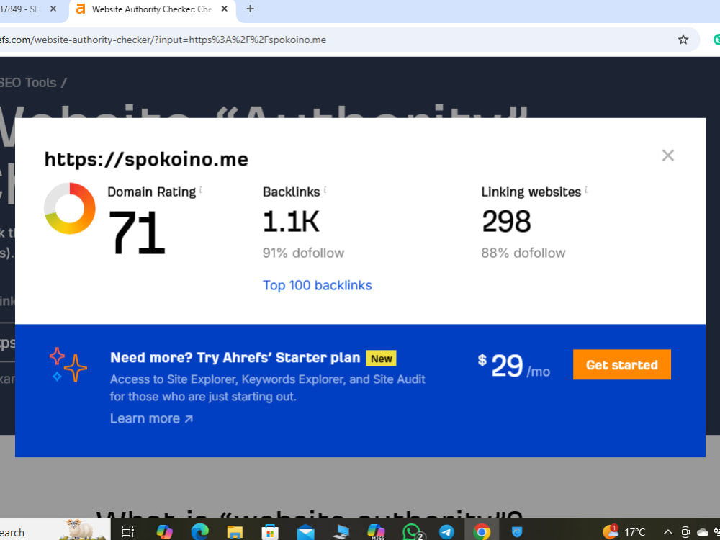Open the Top 100 backlinks link

tap(317, 285)
